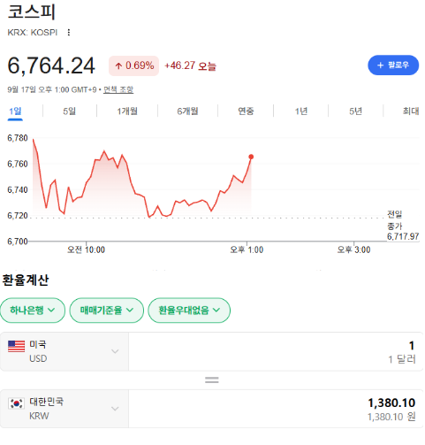Click the 팔로우 follow button
Screen dimensions: 425x445
(x=394, y=65)
